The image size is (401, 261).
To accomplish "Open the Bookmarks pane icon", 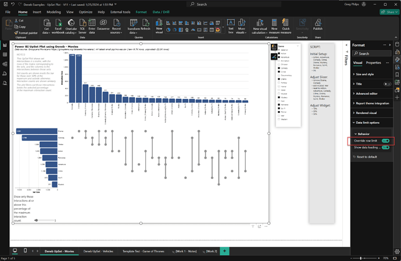I will [397, 74].
